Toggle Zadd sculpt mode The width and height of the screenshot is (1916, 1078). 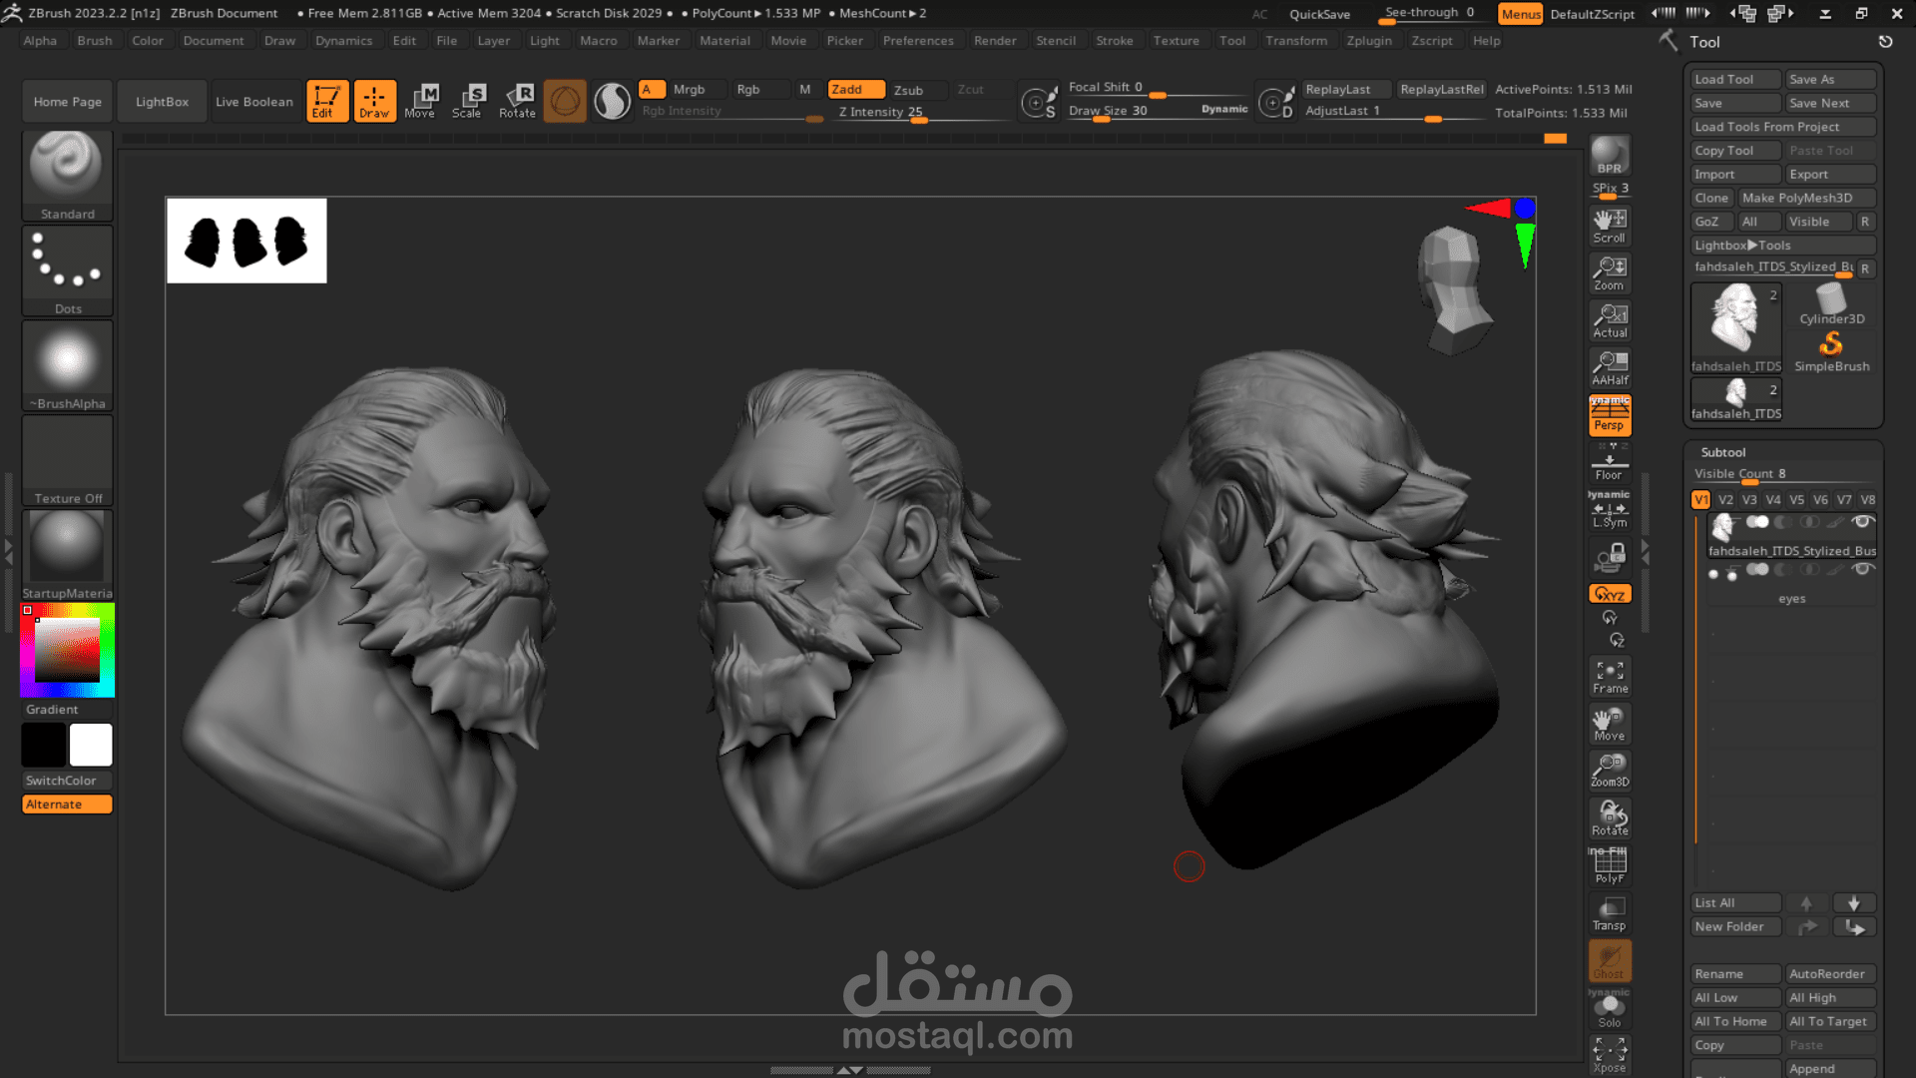click(x=855, y=90)
